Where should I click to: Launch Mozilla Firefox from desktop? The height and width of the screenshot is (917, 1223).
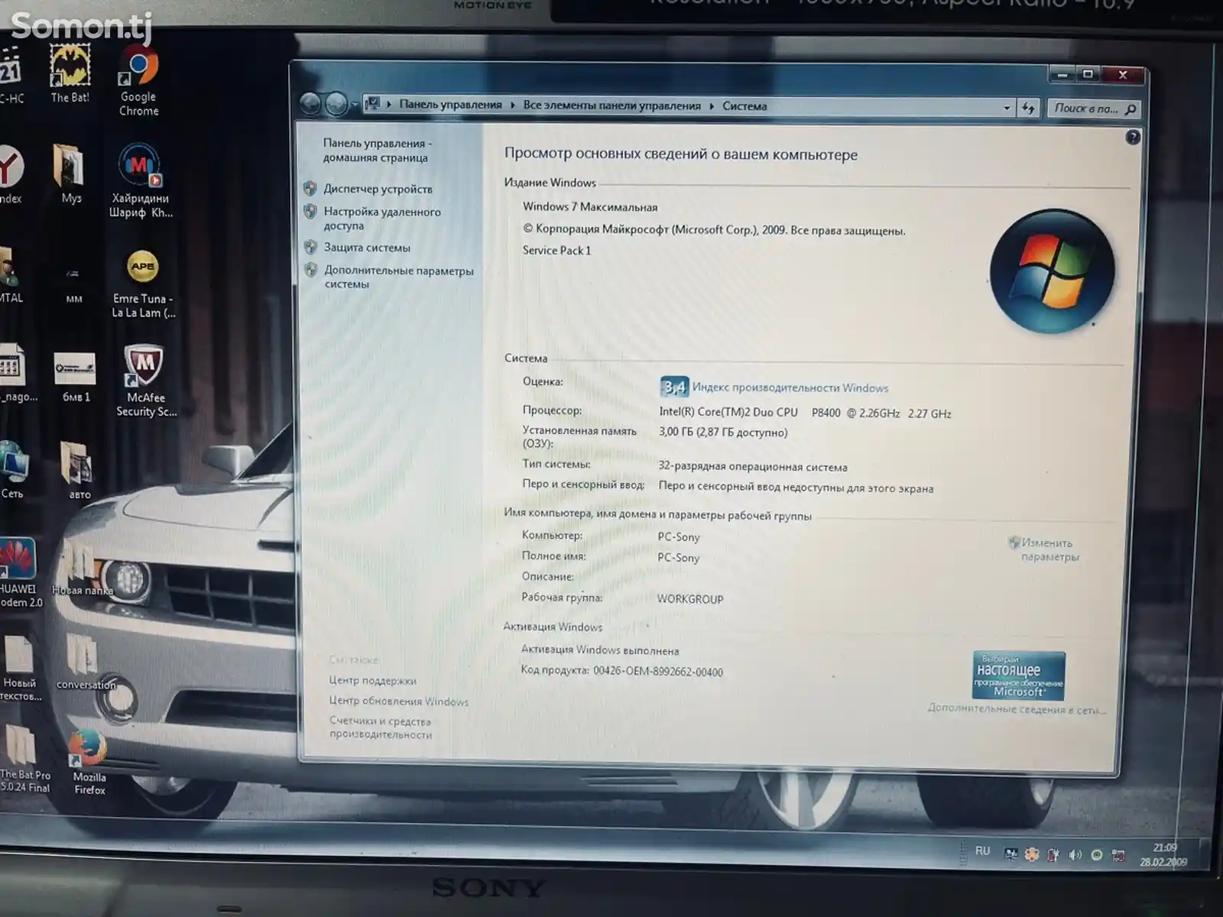coord(89,762)
